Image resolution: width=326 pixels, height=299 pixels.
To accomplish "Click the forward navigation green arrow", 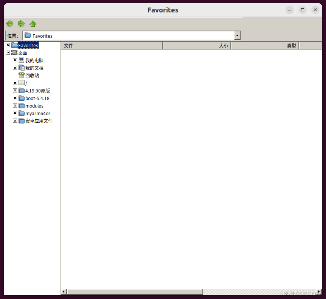I will tap(21, 23).
